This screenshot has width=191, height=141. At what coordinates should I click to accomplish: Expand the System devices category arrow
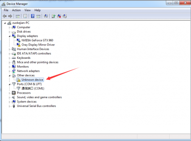click(10, 102)
